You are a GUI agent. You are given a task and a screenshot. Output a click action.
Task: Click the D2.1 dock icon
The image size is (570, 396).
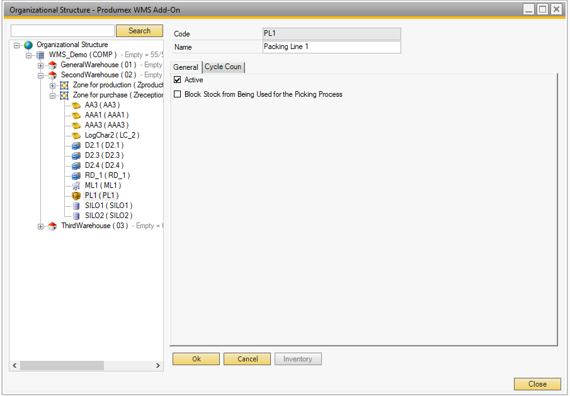76,146
